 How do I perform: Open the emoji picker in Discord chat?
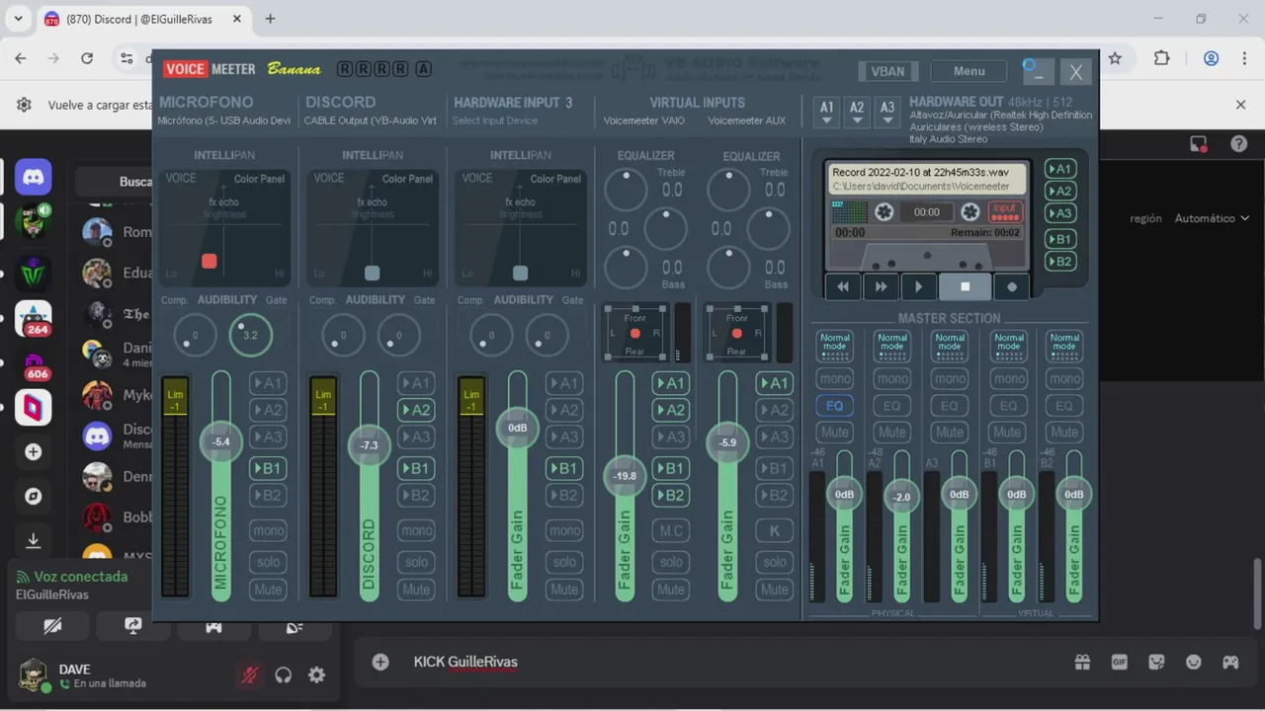(1194, 663)
